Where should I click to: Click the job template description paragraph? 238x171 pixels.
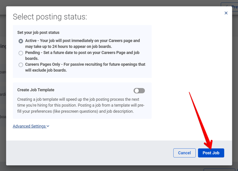coord(78,105)
